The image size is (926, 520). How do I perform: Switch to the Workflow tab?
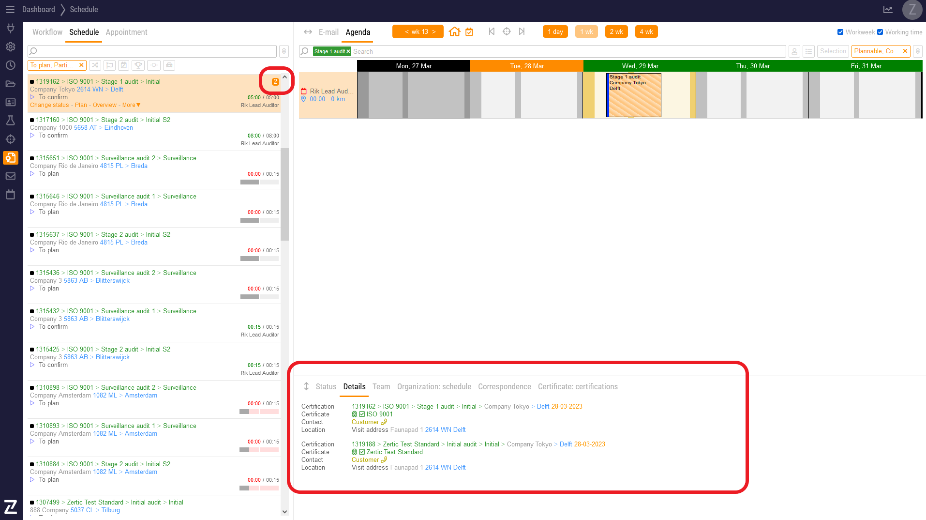click(x=47, y=32)
